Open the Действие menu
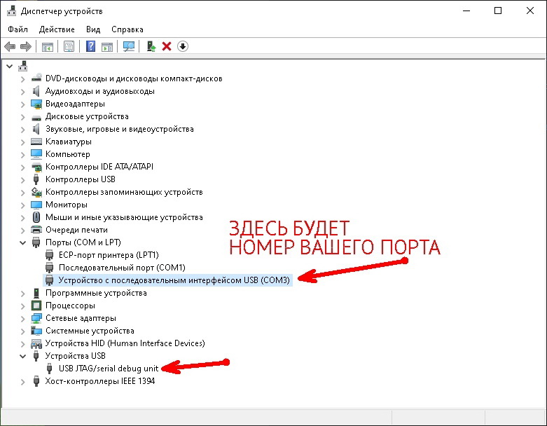Image resolution: width=547 pixels, height=426 pixels. point(57,29)
